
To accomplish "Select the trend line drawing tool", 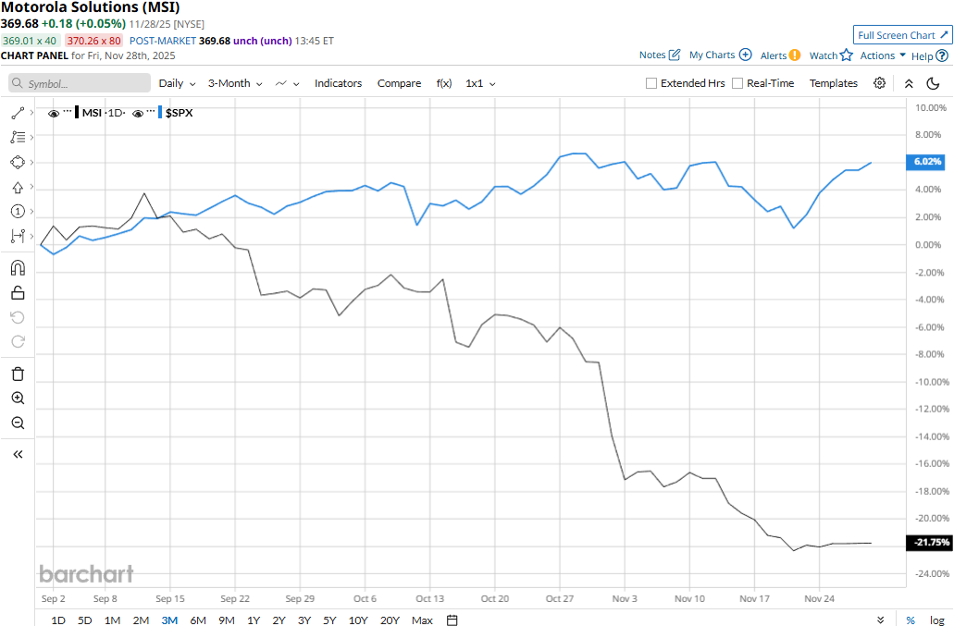I will pyautogui.click(x=18, y=113).
